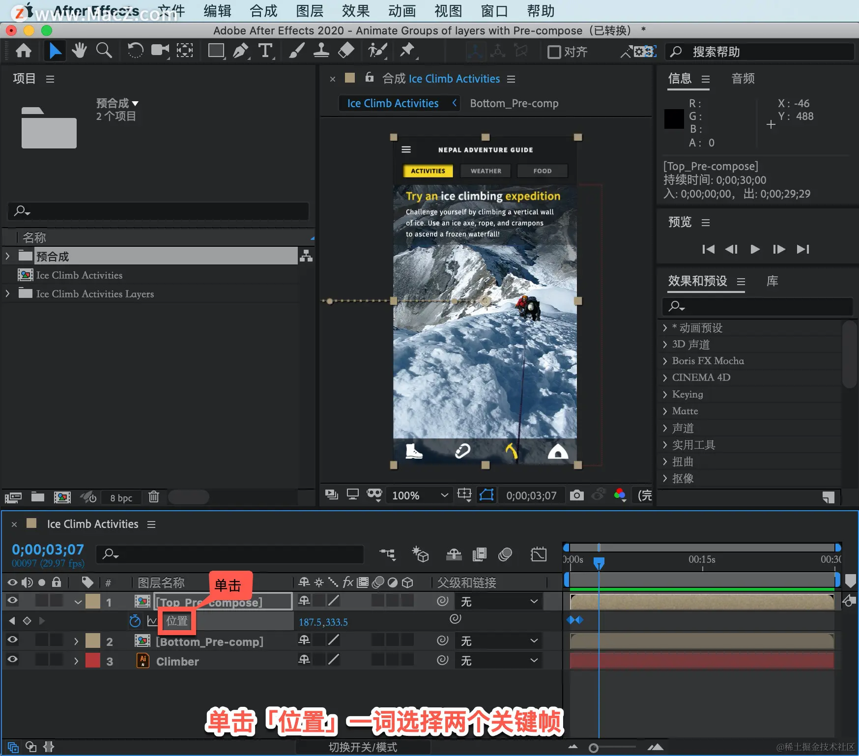
Task: Enable the 对齐 snapping checkbox
Action: [x=554, y=52]
